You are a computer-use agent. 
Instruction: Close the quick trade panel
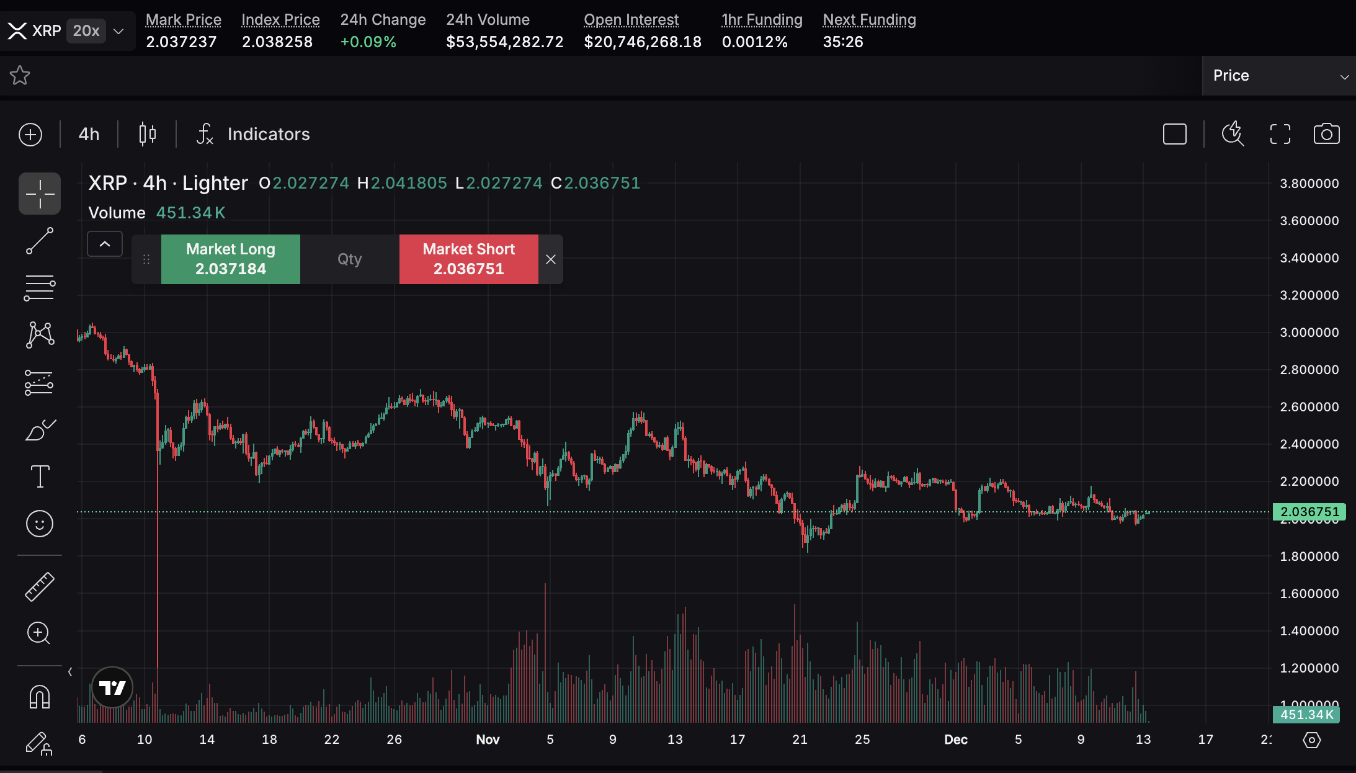click(x=551, y=259)
